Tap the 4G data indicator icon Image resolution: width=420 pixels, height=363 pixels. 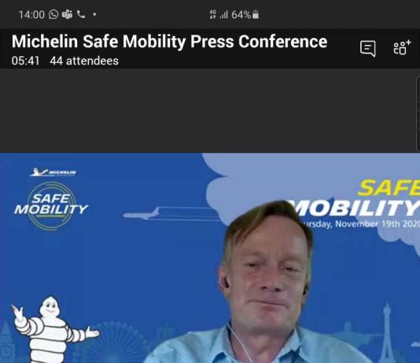(x=212, y=14)
